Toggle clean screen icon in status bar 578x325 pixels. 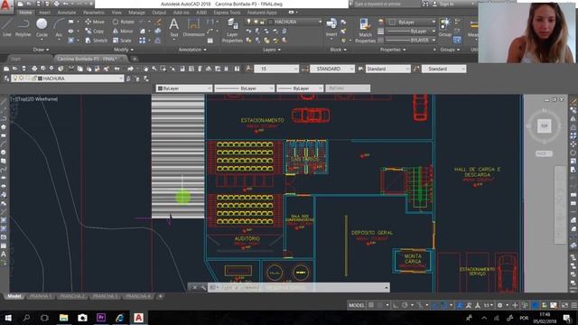[x=564, y=305]
